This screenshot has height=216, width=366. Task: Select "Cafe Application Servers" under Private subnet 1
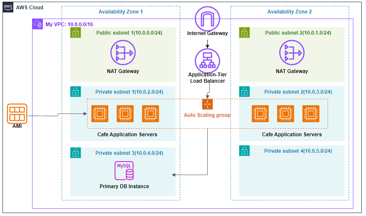pos(127,134)
